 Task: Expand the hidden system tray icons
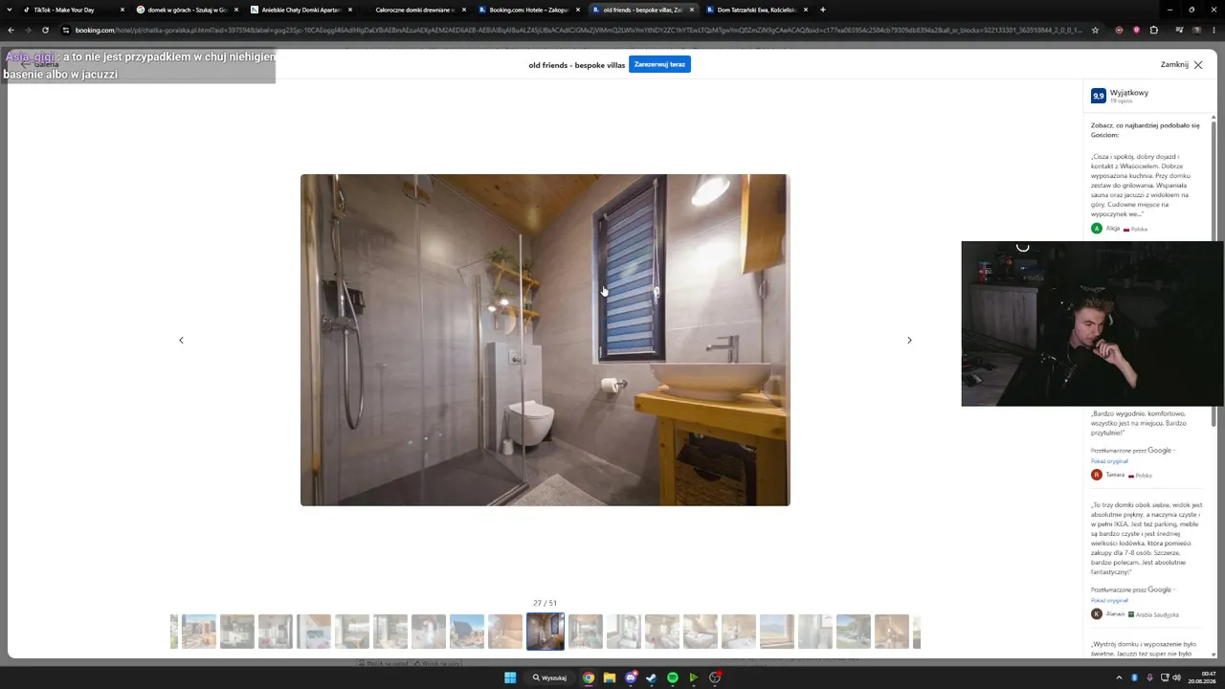coord(1119,678)
